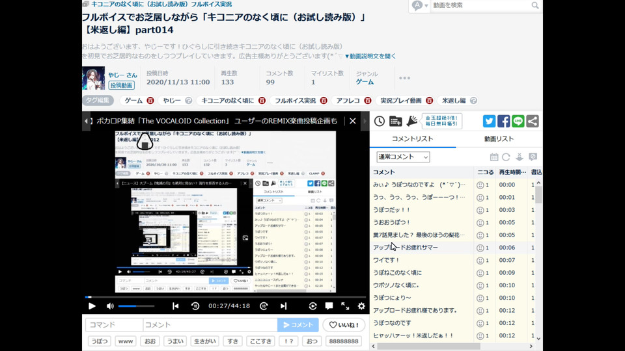The image size is (625, 351).
Task: Insert quick comment うまい
Action: [175, 341]
